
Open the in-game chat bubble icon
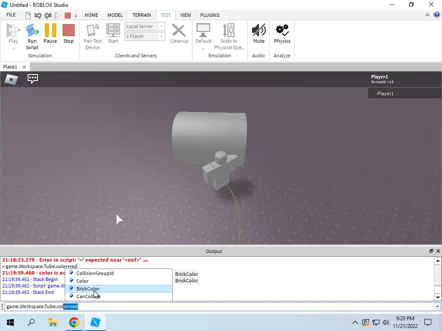coord(33,79)
